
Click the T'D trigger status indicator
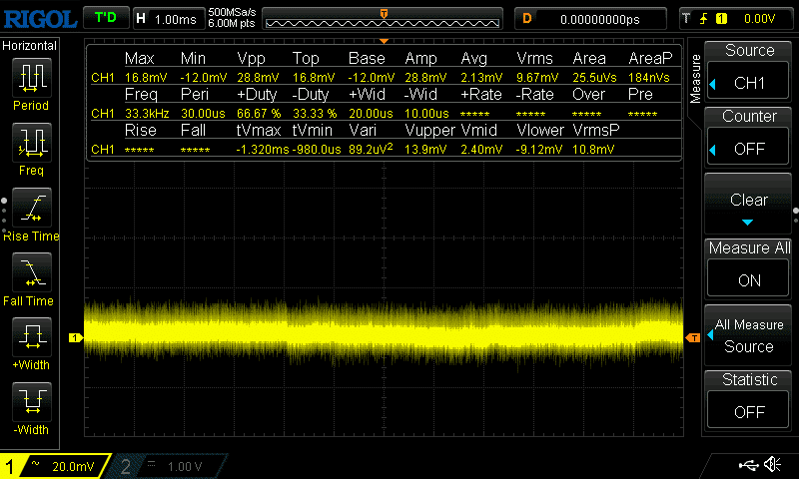106,18
